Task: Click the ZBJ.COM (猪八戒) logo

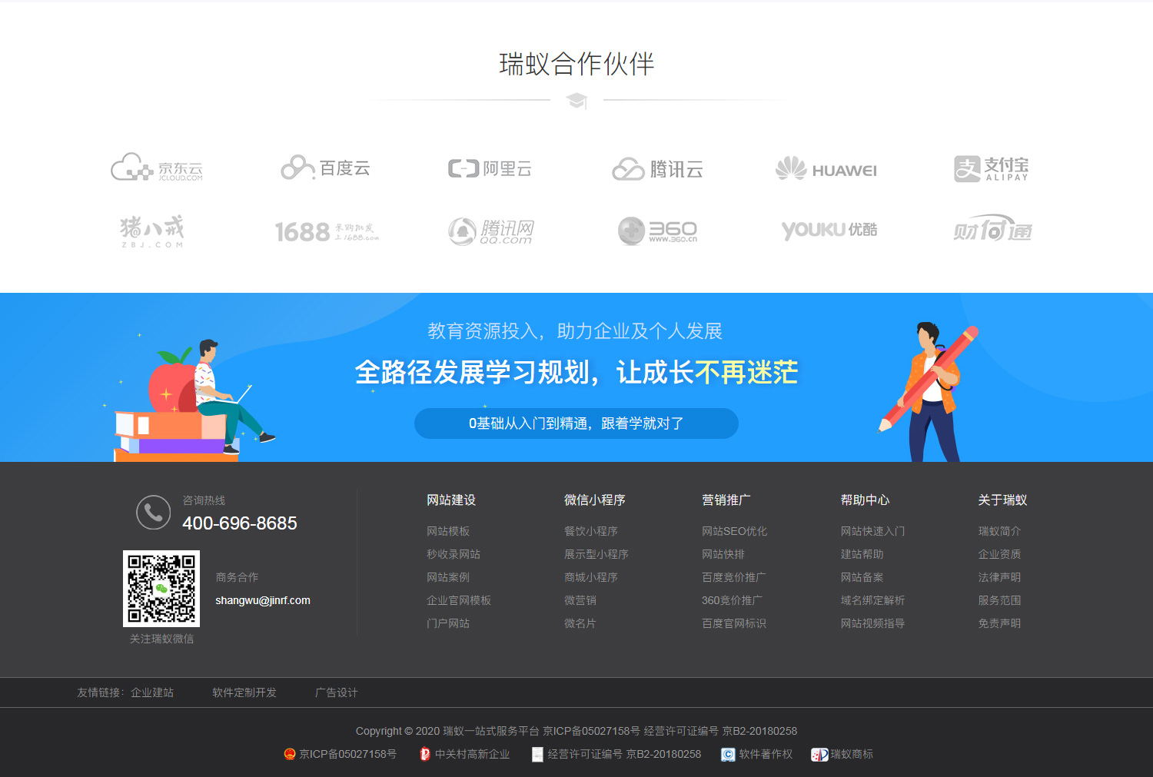Action: (152, 231)
